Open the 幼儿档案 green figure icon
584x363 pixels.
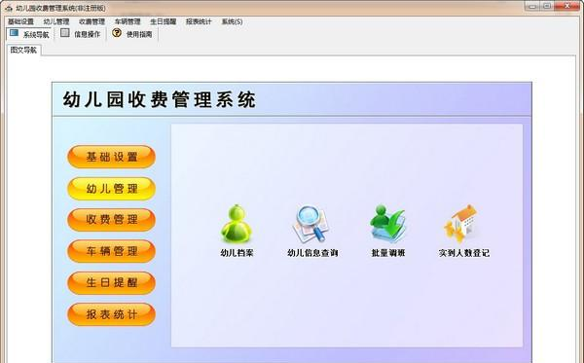pos(237,224)
